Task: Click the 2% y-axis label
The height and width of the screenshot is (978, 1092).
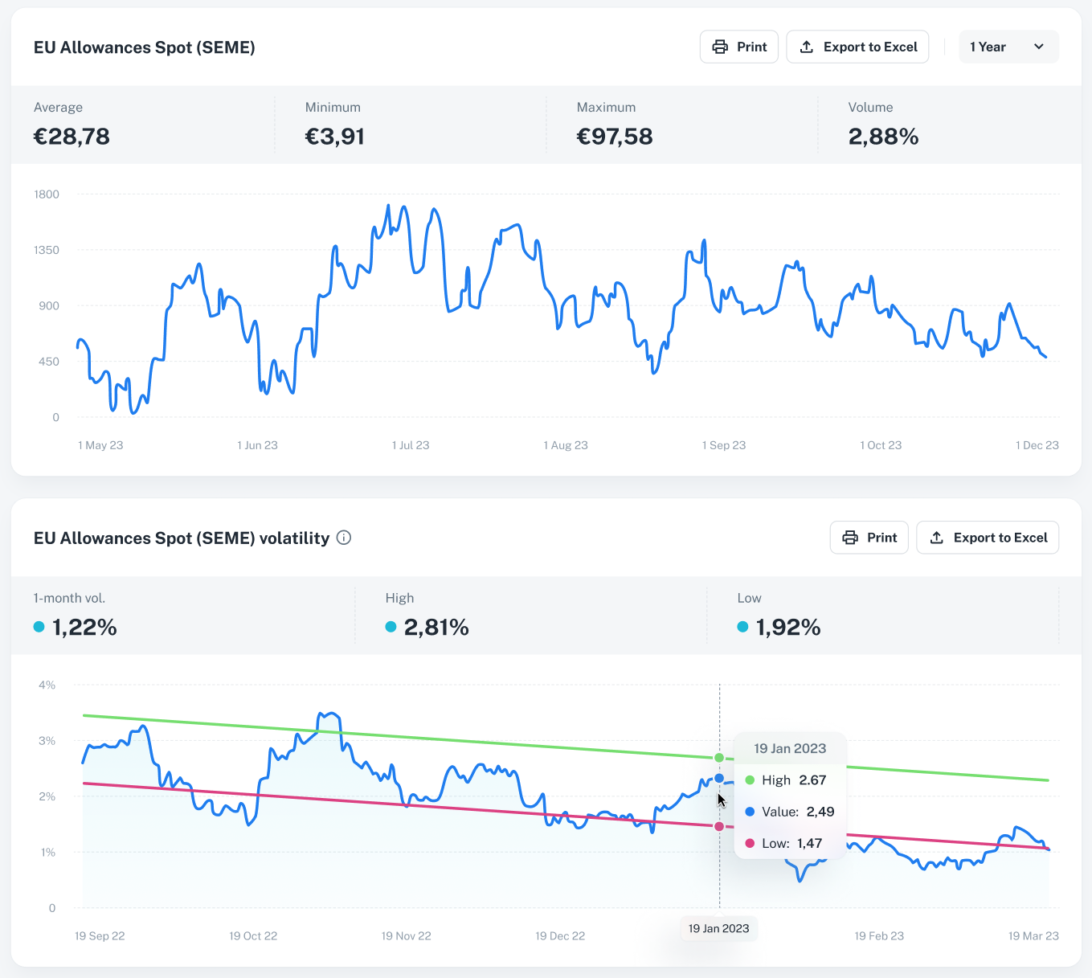Action: (47, 796)
